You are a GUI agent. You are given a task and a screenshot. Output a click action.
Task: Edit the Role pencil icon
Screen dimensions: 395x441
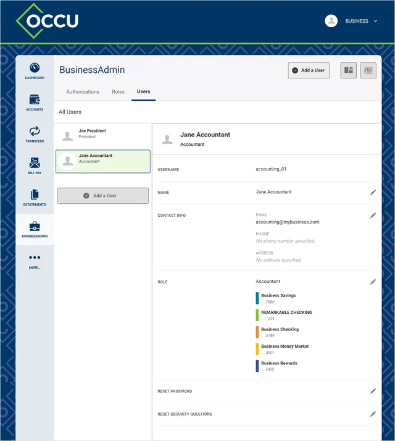(x=373, y=282)
